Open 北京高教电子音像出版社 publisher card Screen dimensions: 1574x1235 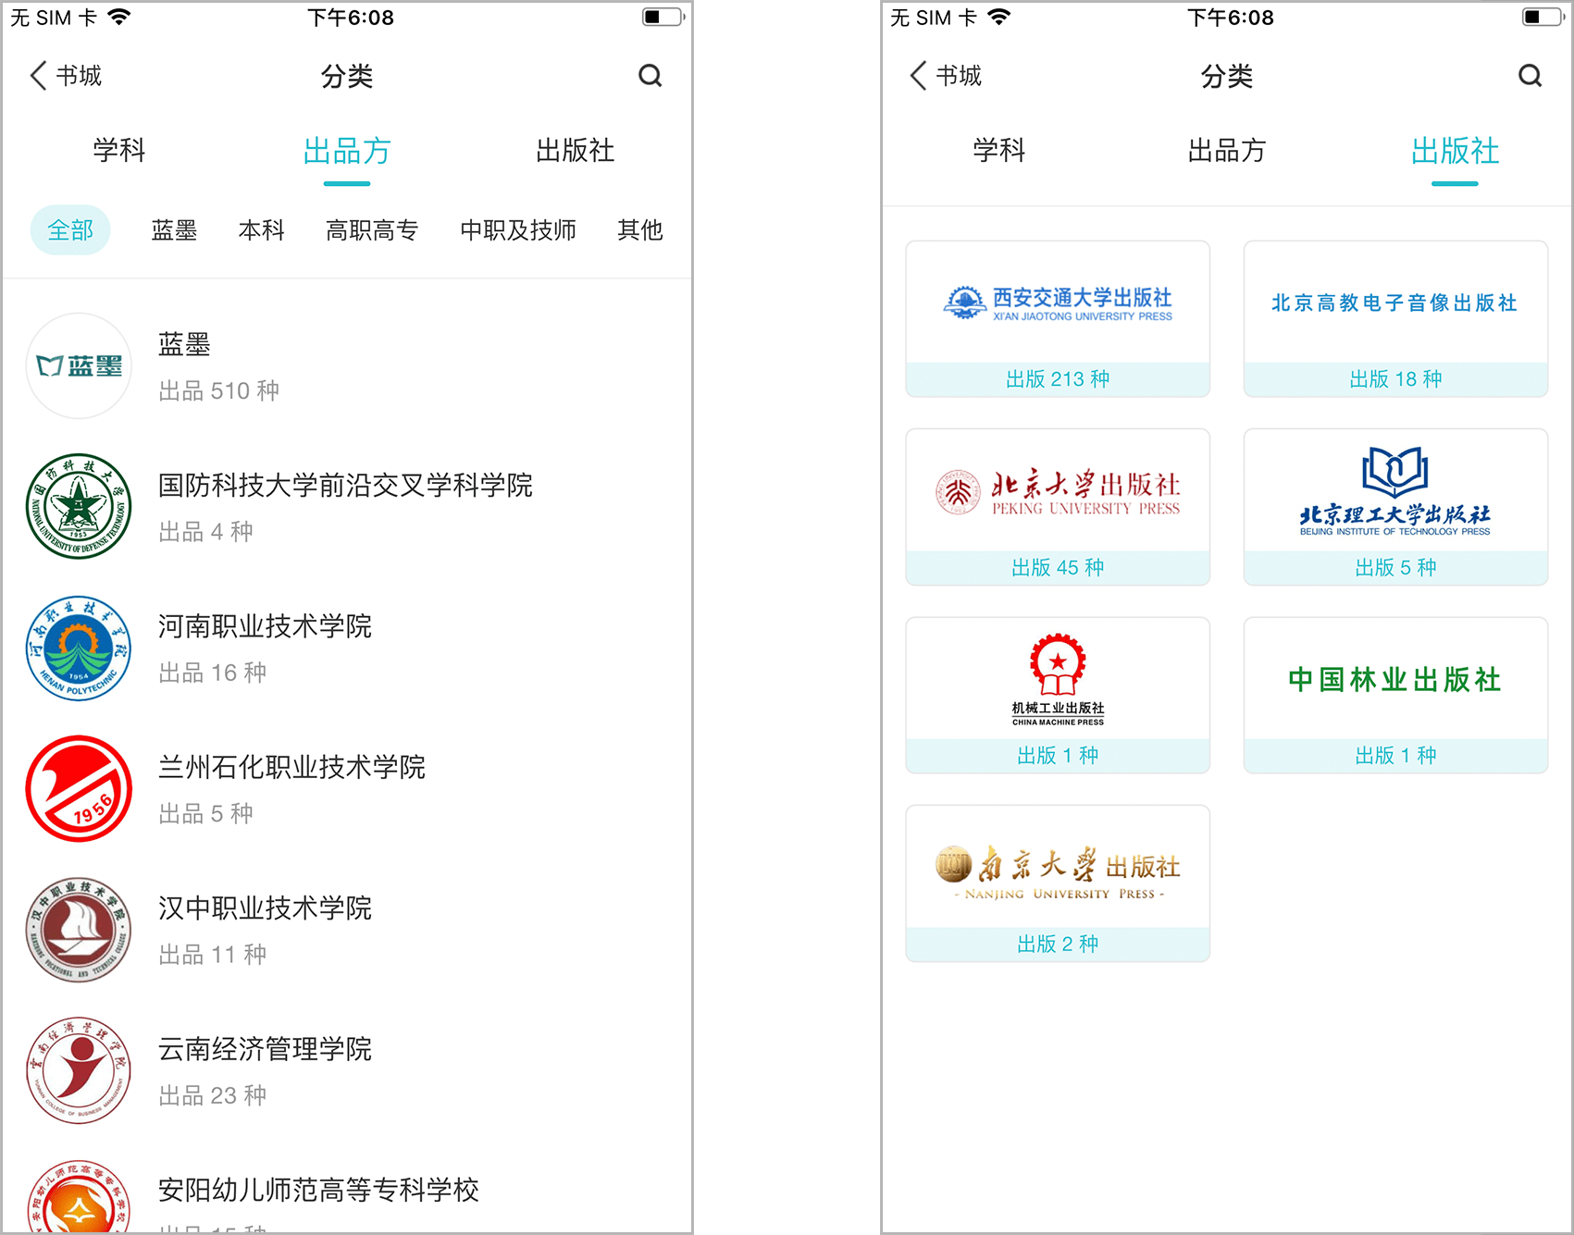point(1395,319)
